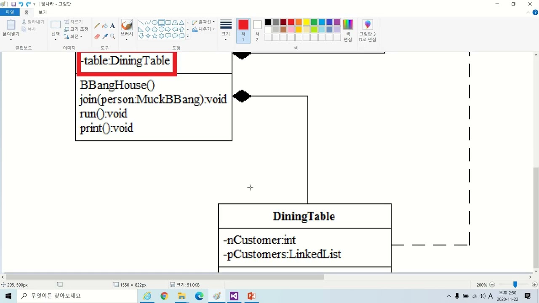Open the File (파일) menu
The image size is (539, 303).
(x=10, y=13)
